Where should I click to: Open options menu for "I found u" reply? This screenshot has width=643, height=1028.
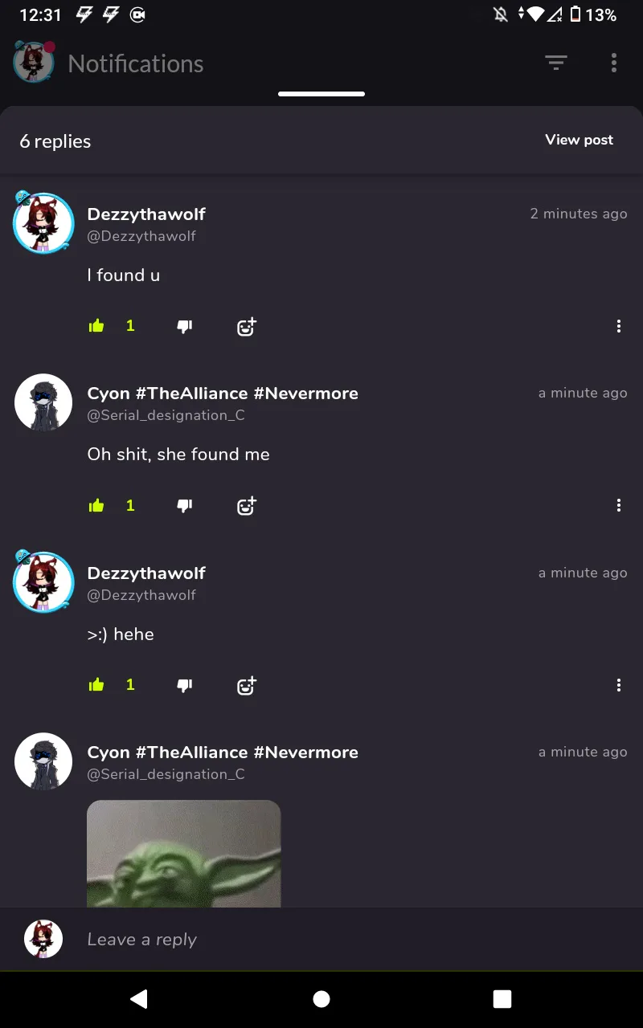point(618,326)
